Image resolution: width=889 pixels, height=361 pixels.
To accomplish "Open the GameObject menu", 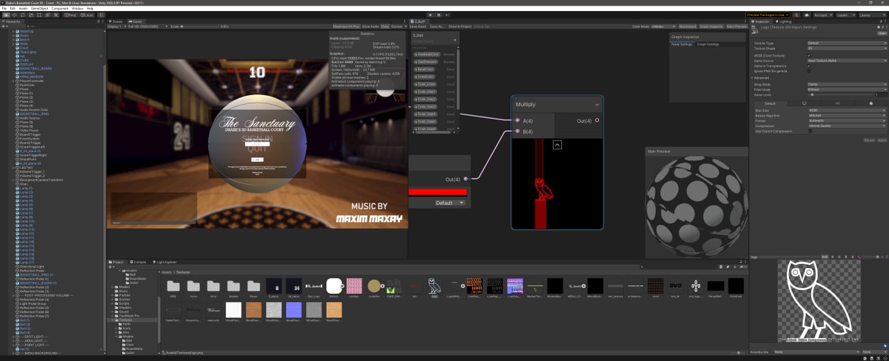I will tap(40, 8).
